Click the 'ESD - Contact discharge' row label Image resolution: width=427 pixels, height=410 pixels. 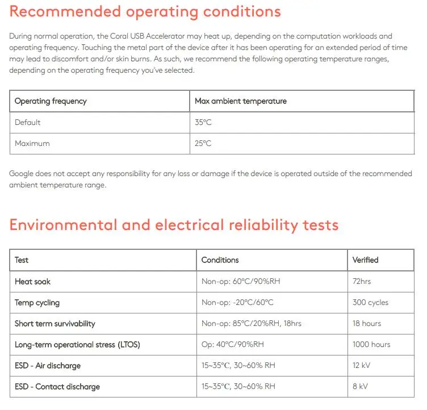57,386
